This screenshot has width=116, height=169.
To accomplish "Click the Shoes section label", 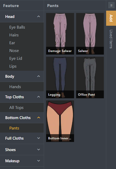I will point(10,150).
